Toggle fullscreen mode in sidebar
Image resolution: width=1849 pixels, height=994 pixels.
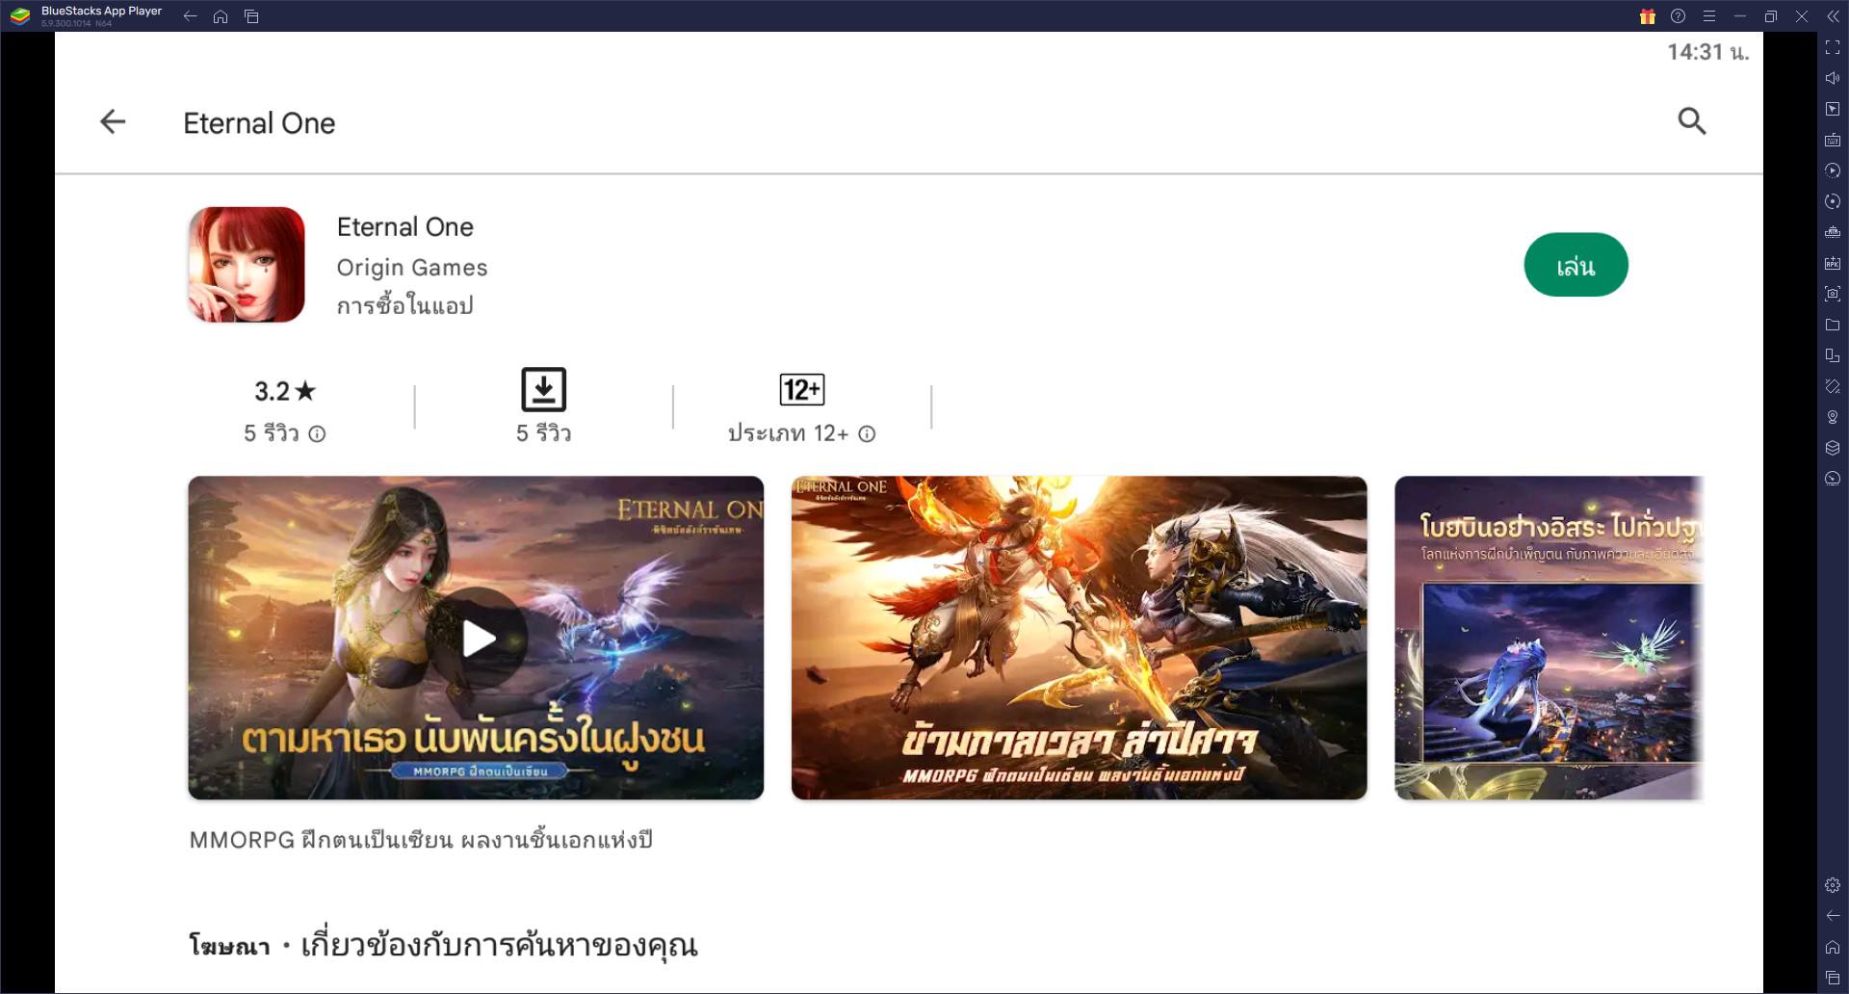point(1833,47)
